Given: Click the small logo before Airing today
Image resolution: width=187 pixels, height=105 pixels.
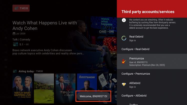Looking at the screenshot, I should point(15,71).
